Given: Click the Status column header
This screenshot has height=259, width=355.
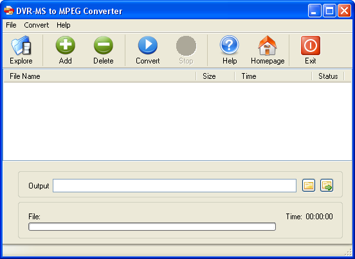Looking at the screenshot, I should [328, 76].
